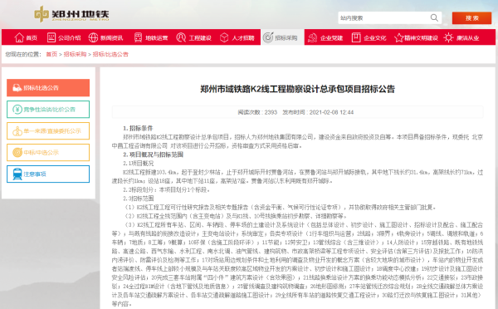Click the 招标采购 target icon
This screenshot has width=498, height=309.
click(x=268, y=37)
